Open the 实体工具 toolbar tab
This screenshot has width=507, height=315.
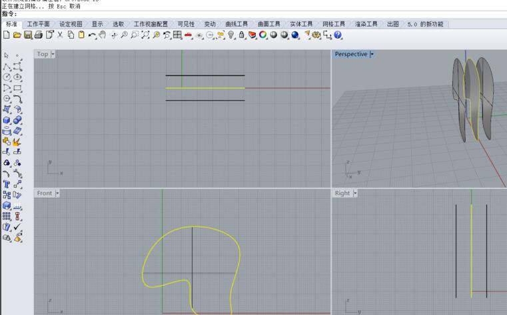point(301,24)
